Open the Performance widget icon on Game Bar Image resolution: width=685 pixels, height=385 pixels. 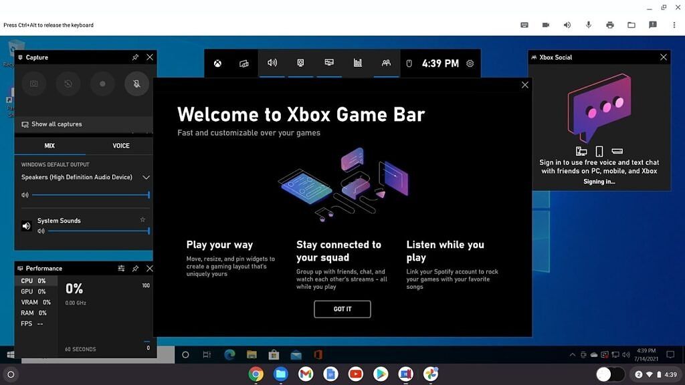357,63
